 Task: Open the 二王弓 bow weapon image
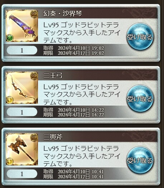coord(22,88)
